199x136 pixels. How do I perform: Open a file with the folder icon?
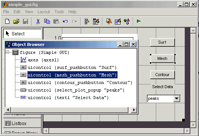(x=17, y=21)
